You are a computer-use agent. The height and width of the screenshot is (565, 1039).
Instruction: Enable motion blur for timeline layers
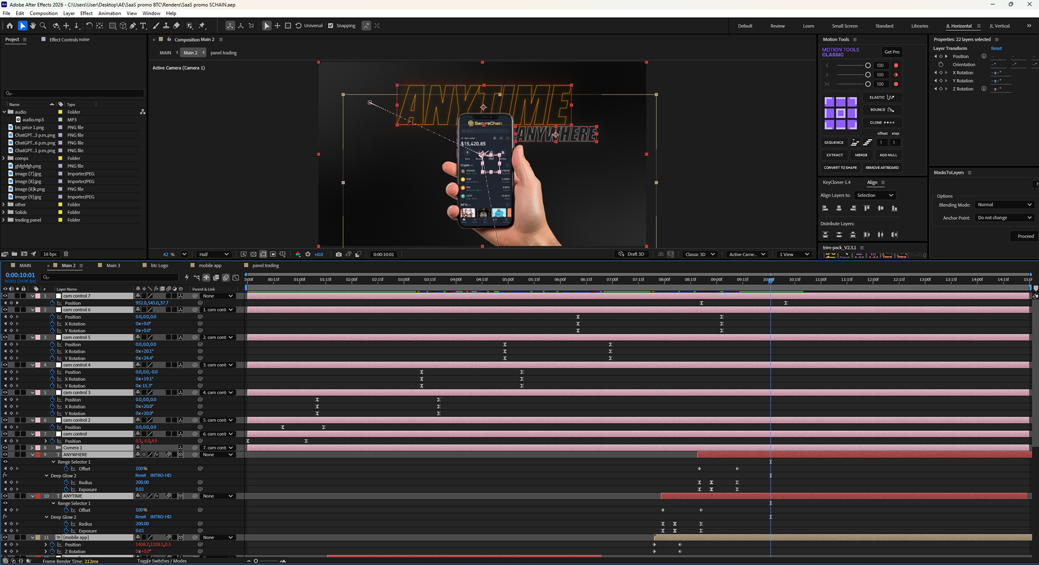226,277
